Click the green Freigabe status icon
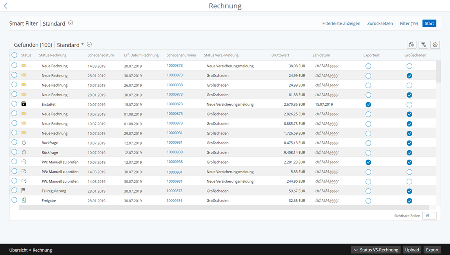450x255 pixels. [x=24, y=200]
